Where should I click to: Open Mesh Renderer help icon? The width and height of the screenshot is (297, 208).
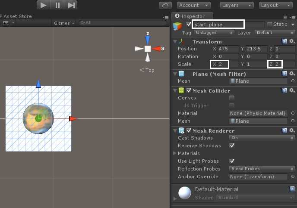tap(284, 130)
